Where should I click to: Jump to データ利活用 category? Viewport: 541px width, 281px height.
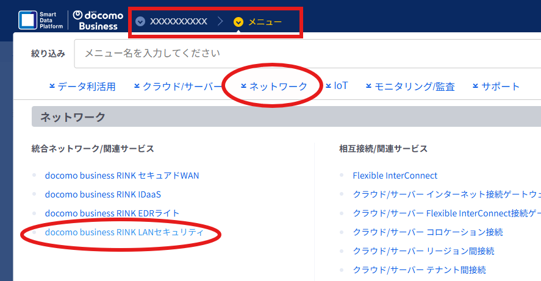tap(82, 87)
